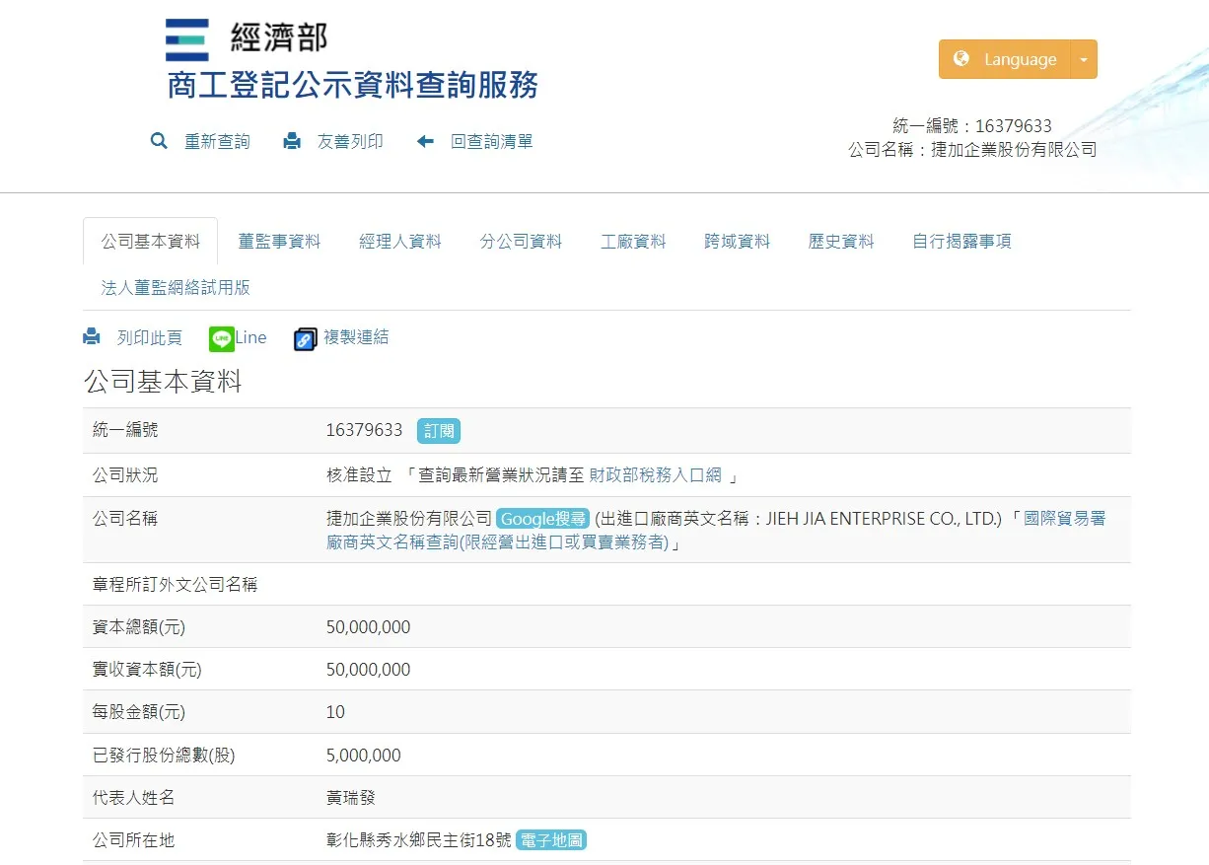Open the 自行揭露事項 tab
Viewport: 1209px width, 865px height.
961,241
